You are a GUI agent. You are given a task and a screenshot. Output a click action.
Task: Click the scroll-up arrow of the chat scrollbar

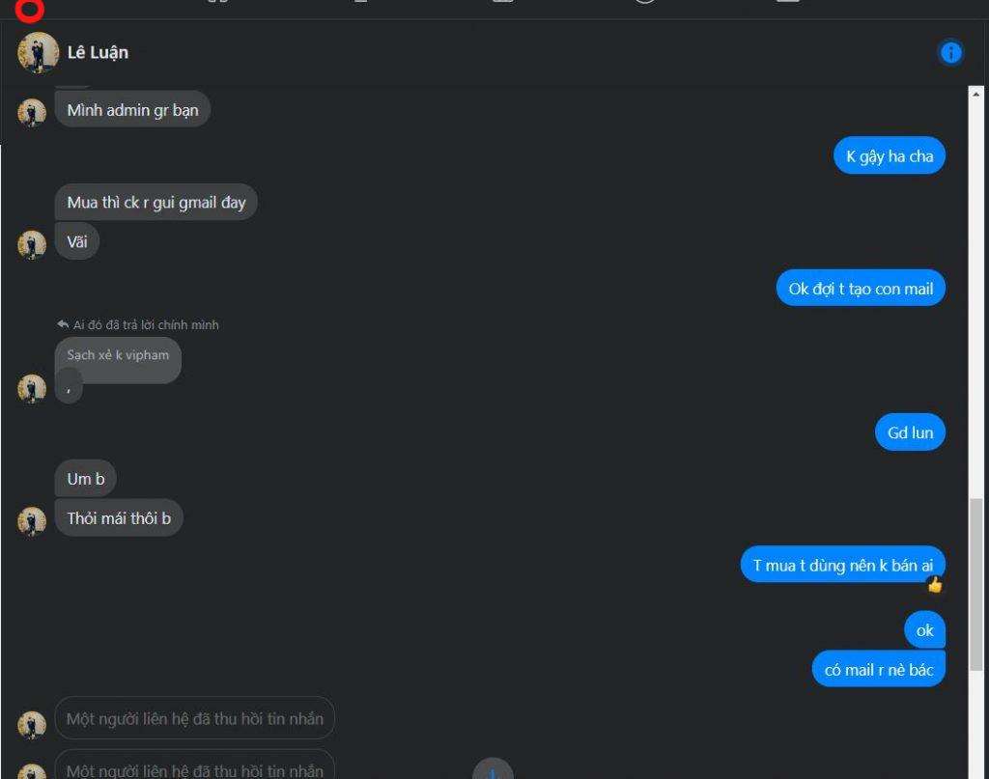[975, 94]
